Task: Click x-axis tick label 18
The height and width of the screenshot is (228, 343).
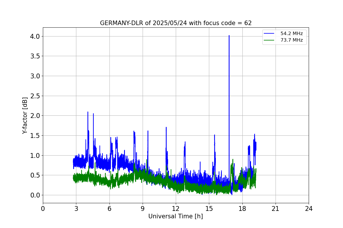Action: 242,209
